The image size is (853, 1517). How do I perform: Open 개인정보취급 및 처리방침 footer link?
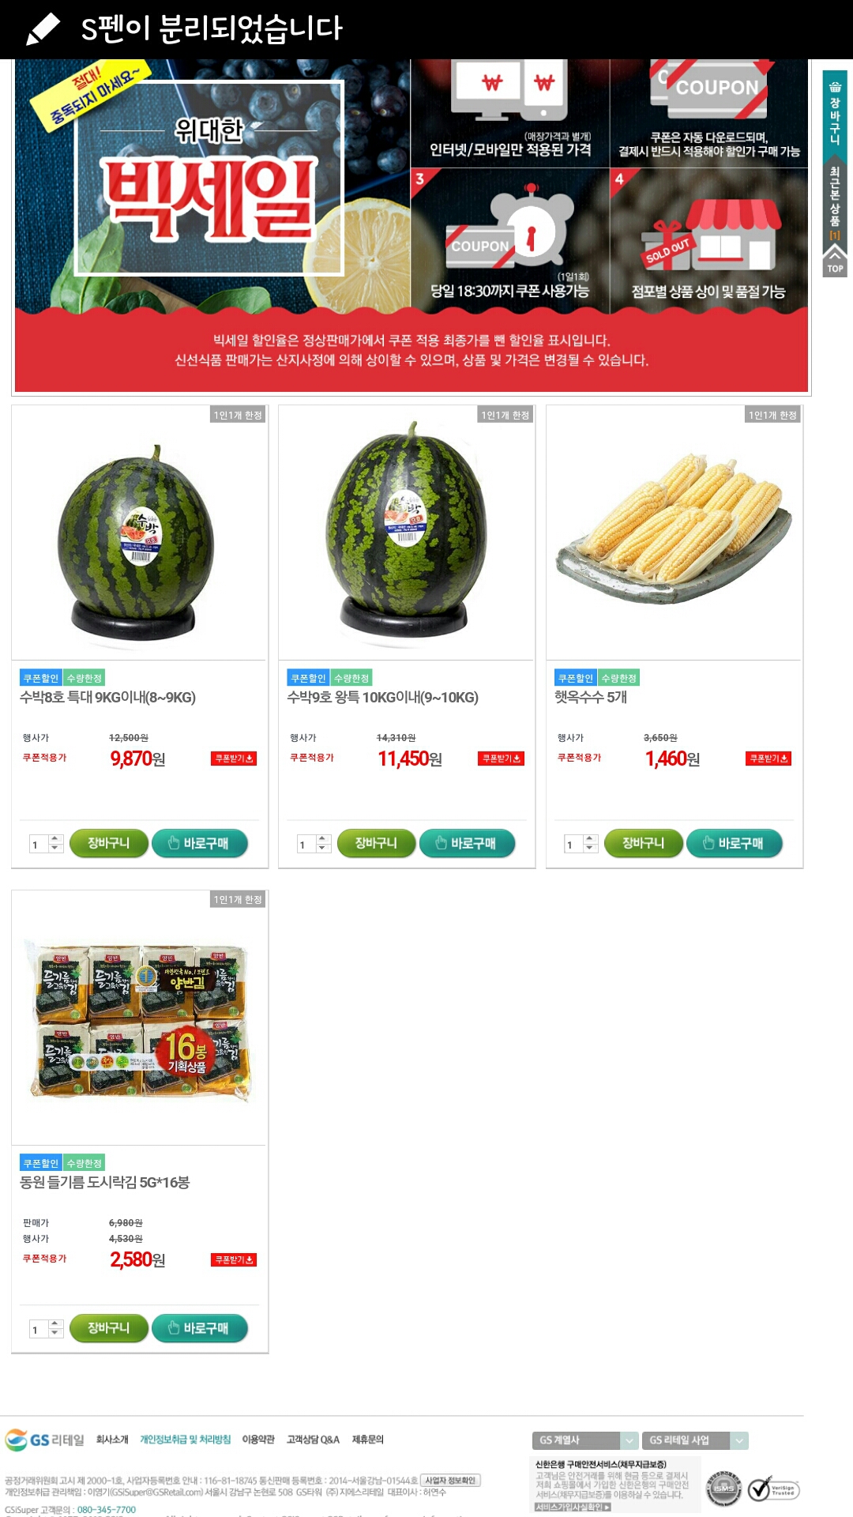point(186,1440)
